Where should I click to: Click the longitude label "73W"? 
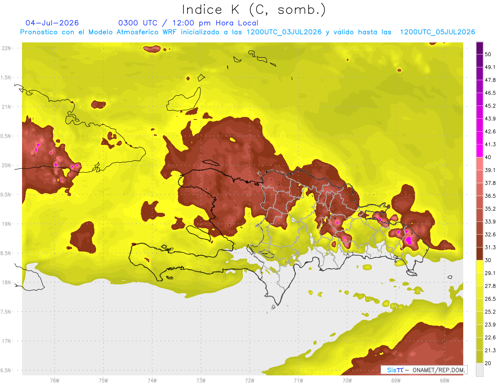pos(201,380)
